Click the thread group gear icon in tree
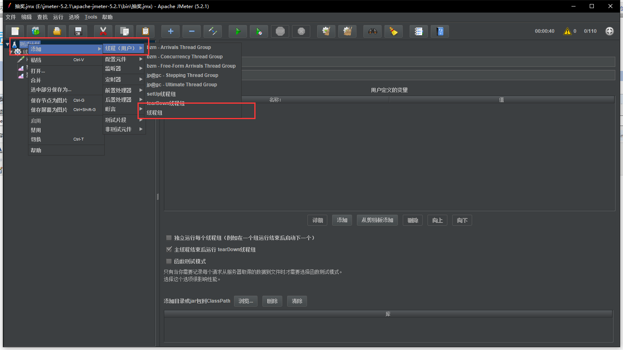 tap(17, 52)
